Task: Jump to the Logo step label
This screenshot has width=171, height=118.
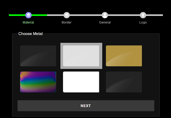Action: (x=143, y=22)
